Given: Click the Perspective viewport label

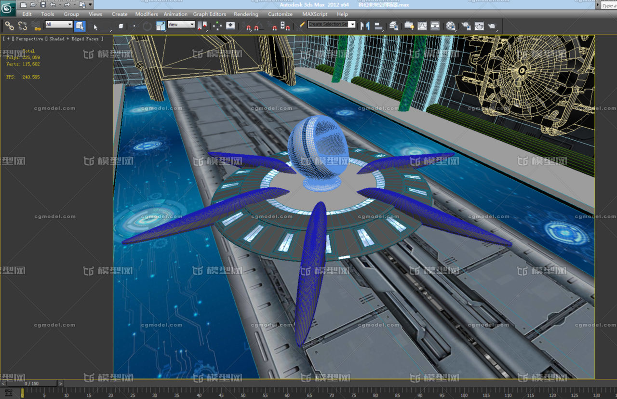Looking at the screenshot, I should click(29, 39).
